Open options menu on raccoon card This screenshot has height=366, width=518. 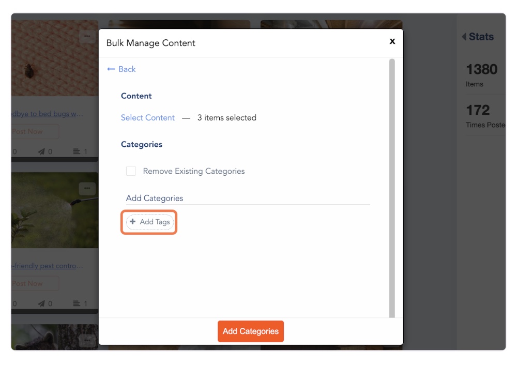tap(86, 340)
